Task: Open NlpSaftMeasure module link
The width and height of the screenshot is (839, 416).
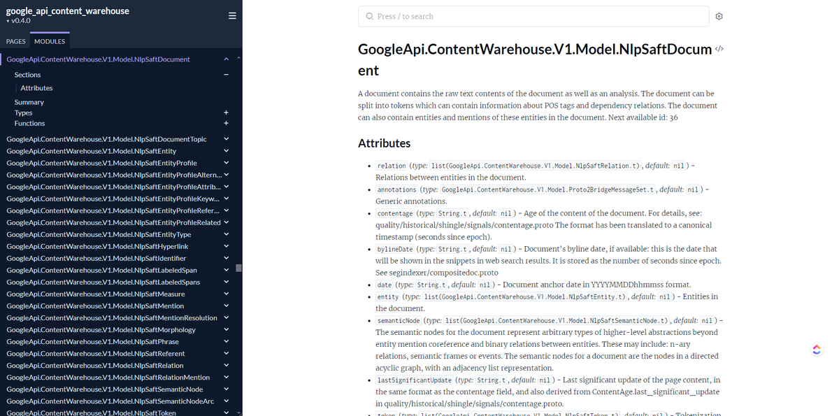Action: (x=95, y=294)
